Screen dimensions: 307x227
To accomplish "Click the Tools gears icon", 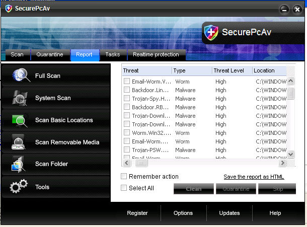I will point(19,186).
